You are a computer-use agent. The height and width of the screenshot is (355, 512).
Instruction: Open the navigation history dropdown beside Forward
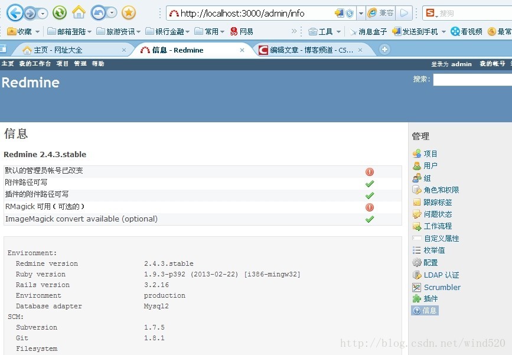pos(43,14)
